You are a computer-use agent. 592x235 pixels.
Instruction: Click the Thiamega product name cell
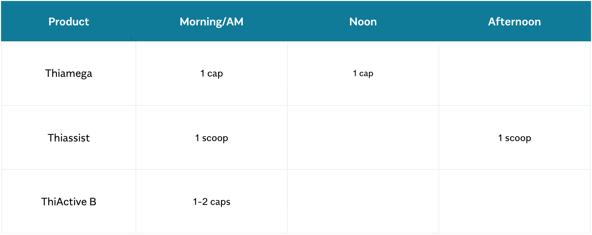pyautogui.click(x=69, y=74)
